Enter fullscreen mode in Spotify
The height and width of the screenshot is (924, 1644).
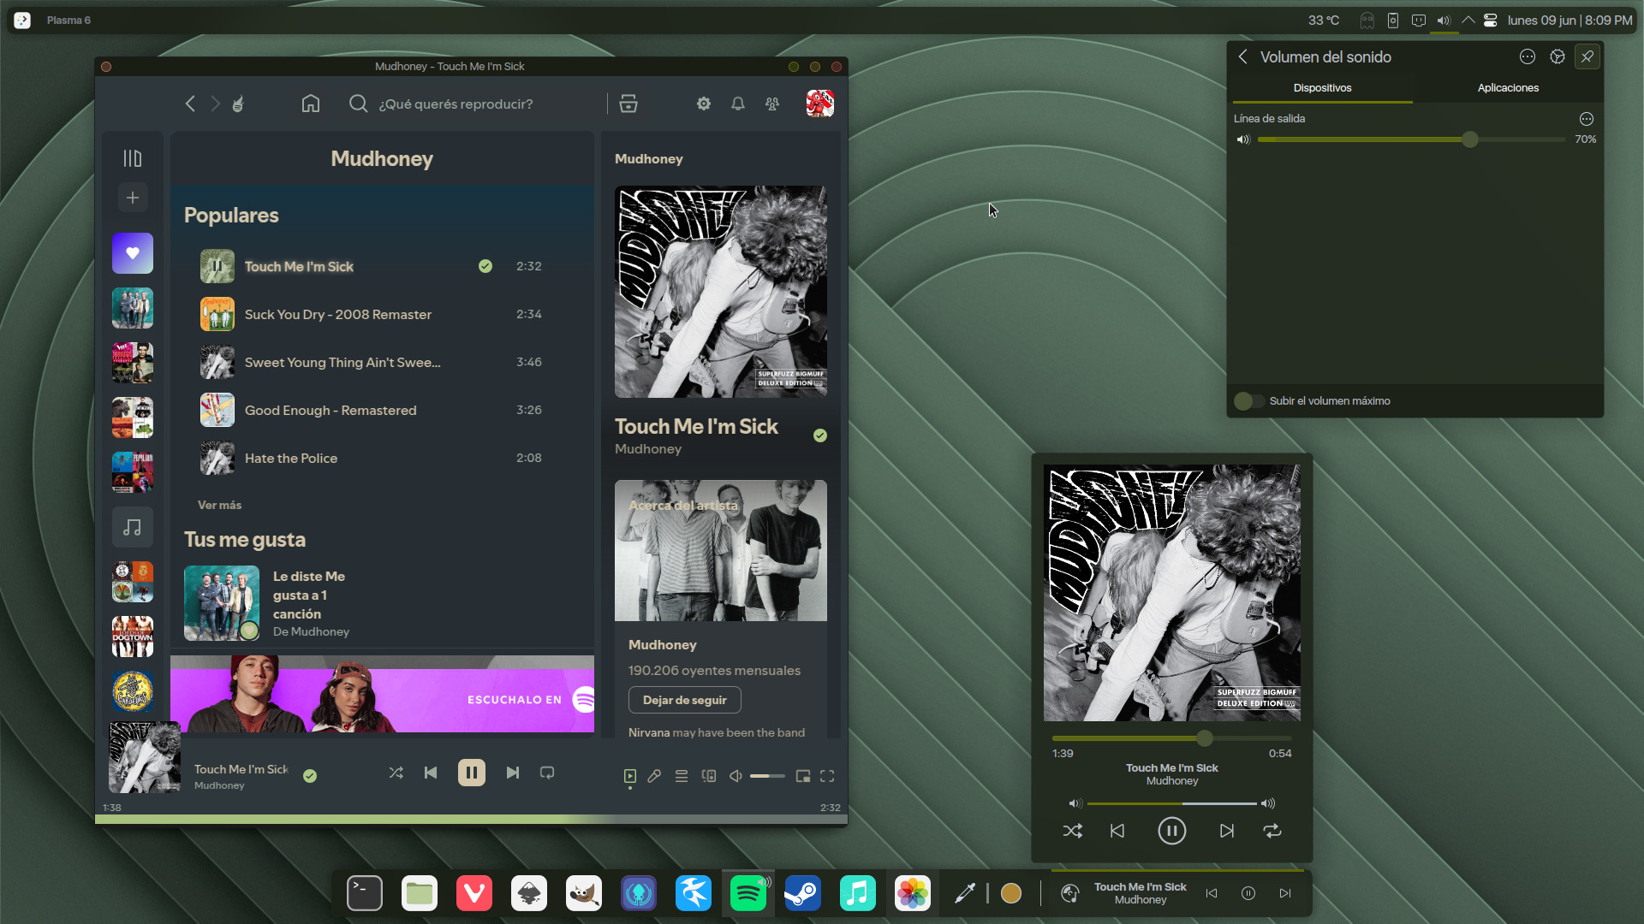click(x=827, y=776)
